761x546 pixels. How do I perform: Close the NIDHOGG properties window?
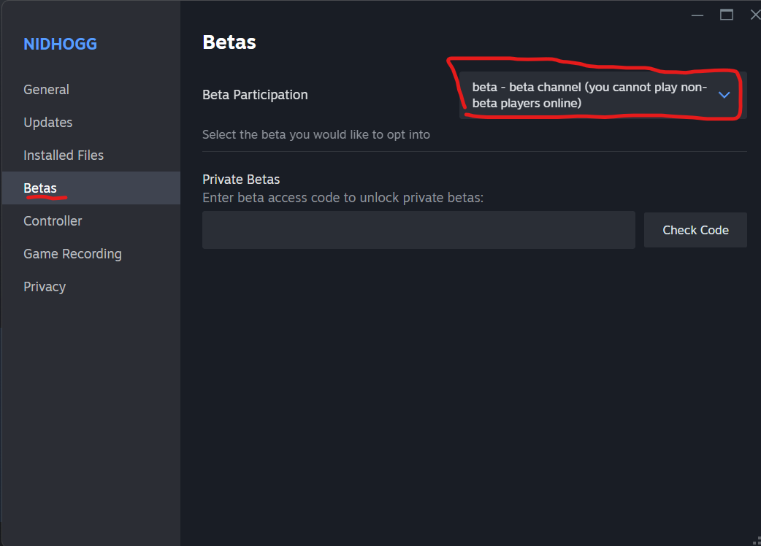click(754, 15)
